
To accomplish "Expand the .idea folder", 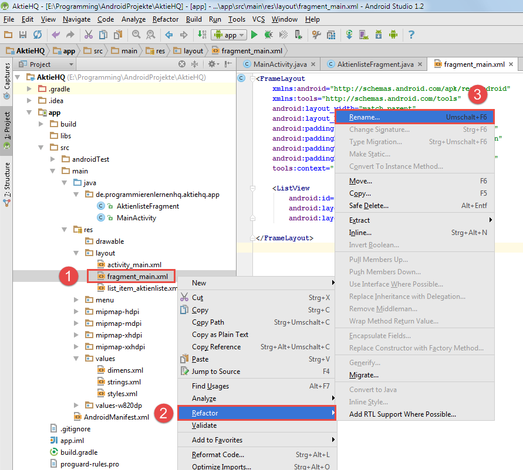I will coord(29,101).
